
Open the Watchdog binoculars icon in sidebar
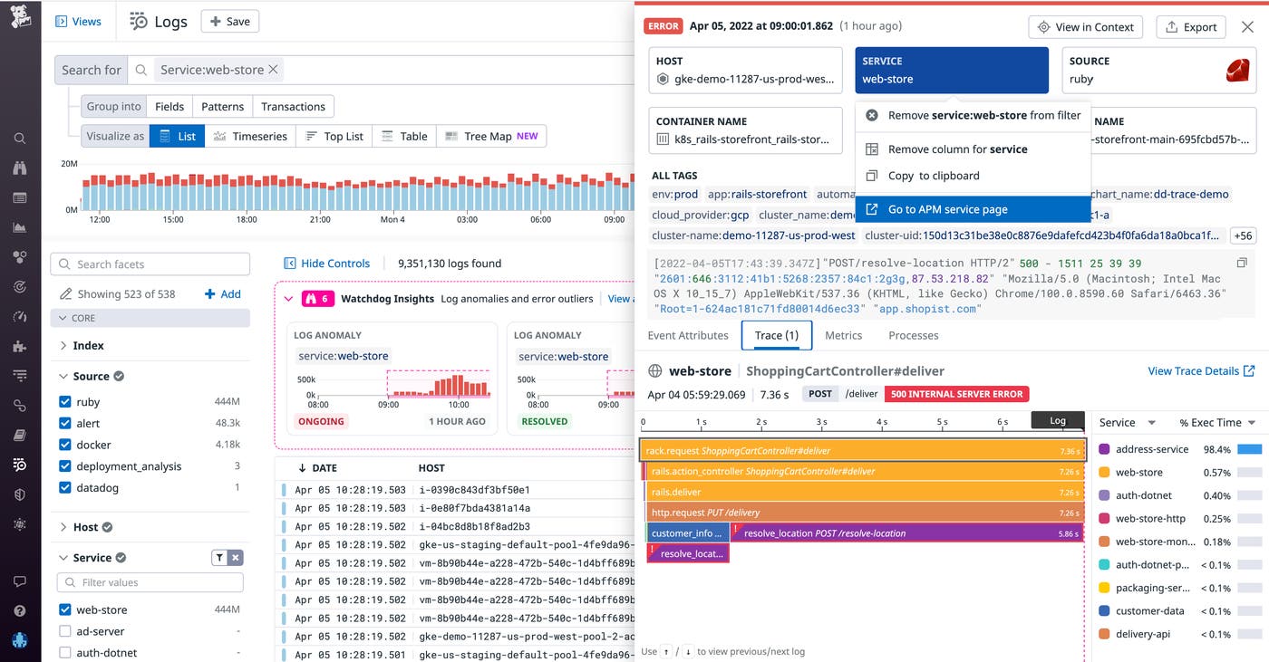(x=20, y=168)
